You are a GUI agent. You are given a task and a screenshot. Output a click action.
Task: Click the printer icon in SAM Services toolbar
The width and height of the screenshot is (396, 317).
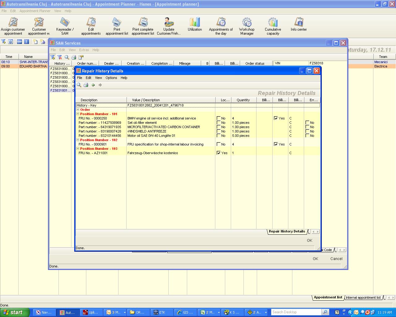click(74, 57)
